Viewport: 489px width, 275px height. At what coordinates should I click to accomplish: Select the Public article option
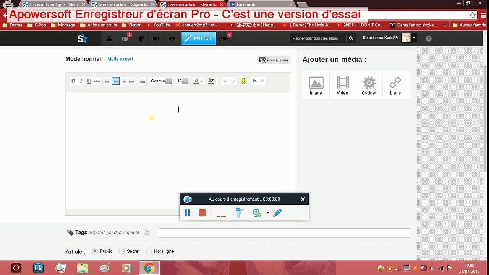point(95,251)
